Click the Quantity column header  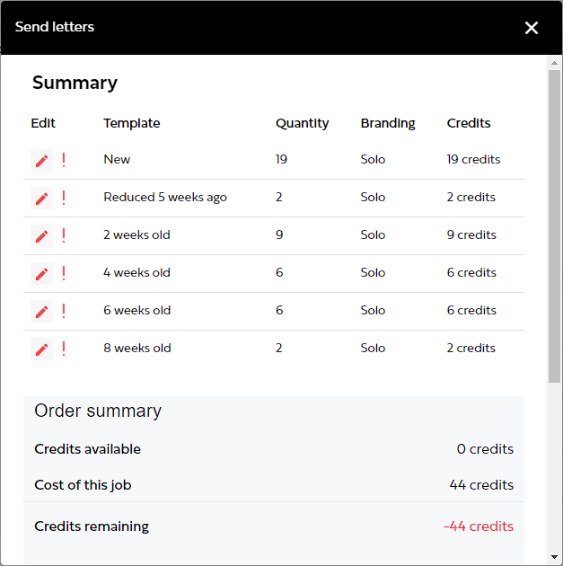pyautogui.click(x=302, y=123)
